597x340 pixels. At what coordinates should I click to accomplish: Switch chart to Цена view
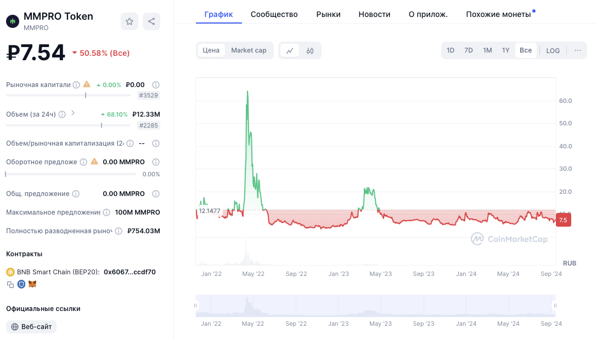tap(211, 50)
